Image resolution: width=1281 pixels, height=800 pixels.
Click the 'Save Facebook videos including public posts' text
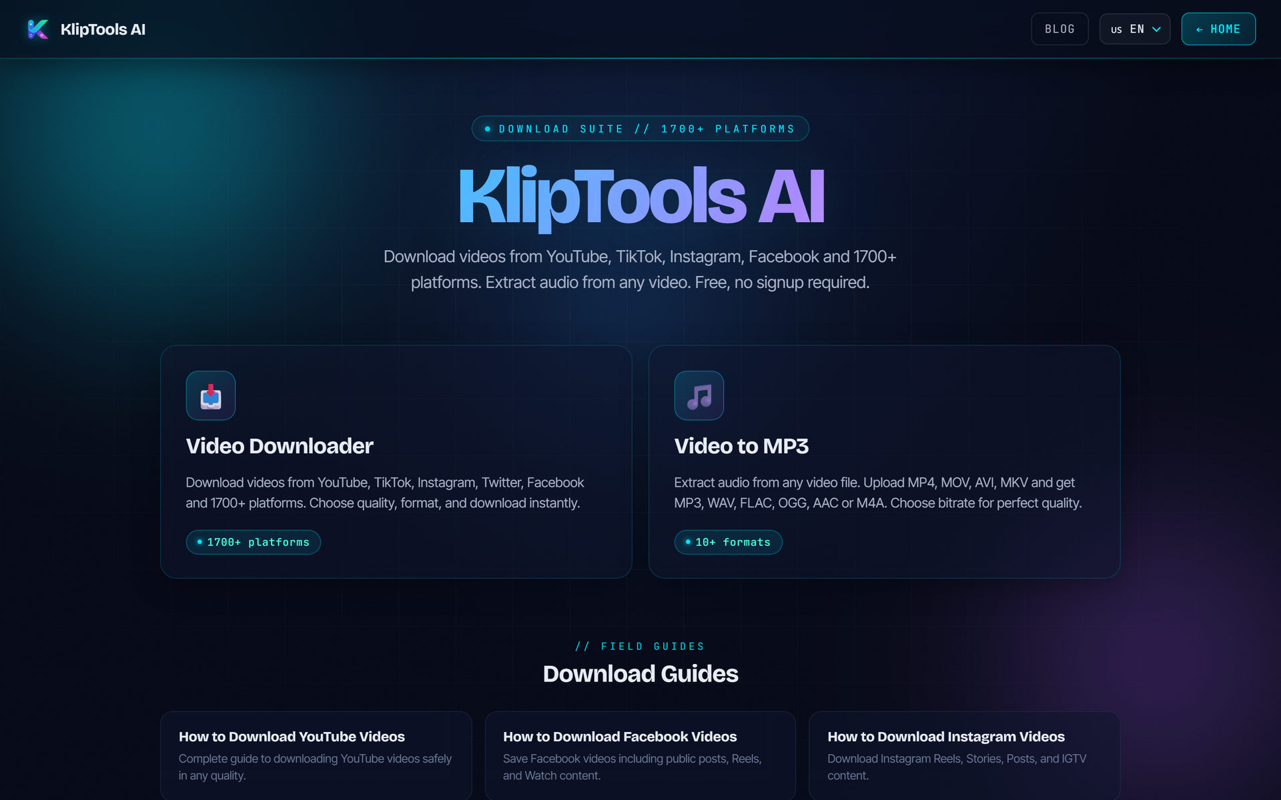[x=632, y=767]
